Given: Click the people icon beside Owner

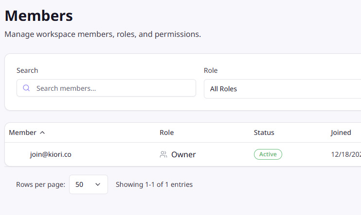Looking at the screenshot, I should pos(163,155).
